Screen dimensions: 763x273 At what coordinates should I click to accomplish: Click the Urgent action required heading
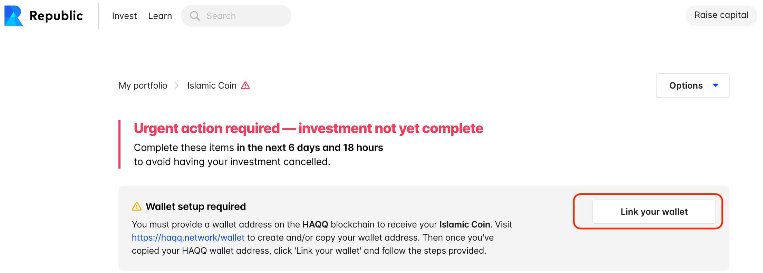tap(308, 128)
